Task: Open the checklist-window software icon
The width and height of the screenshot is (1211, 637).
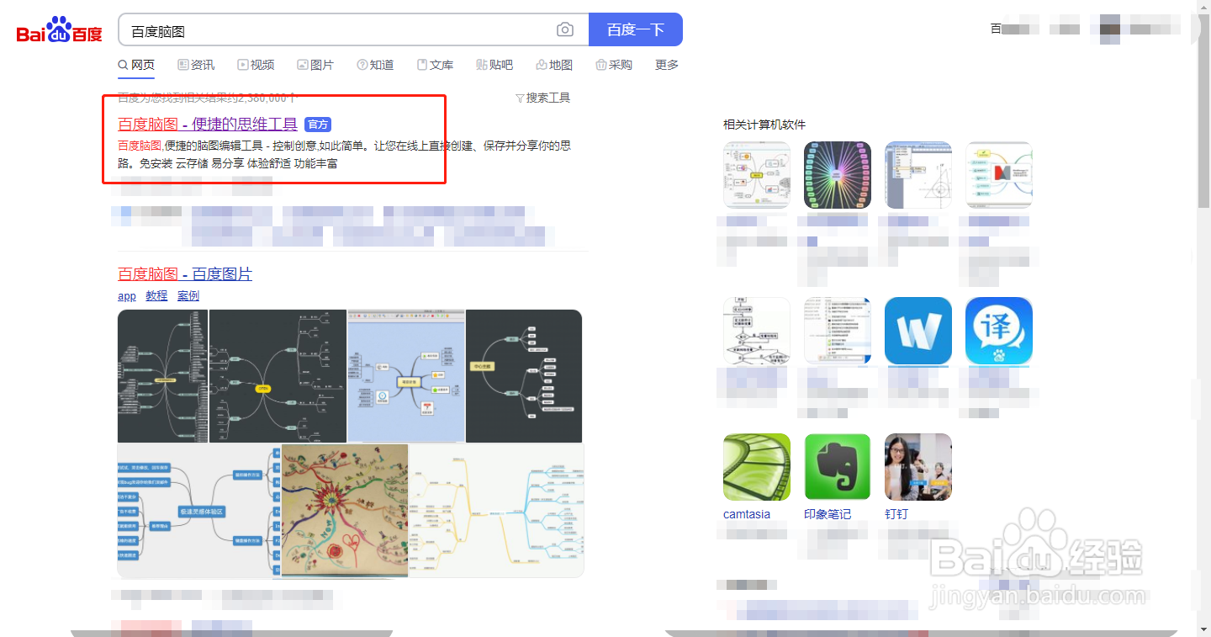Action: (838, 331)
